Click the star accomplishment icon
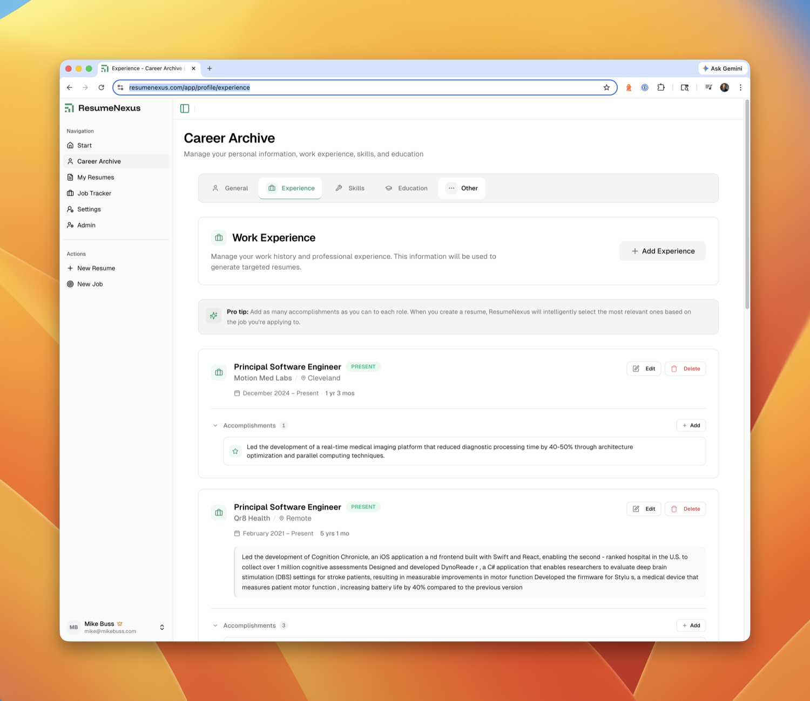 235,451
